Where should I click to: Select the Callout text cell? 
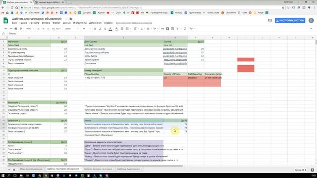tap(29, 45)
